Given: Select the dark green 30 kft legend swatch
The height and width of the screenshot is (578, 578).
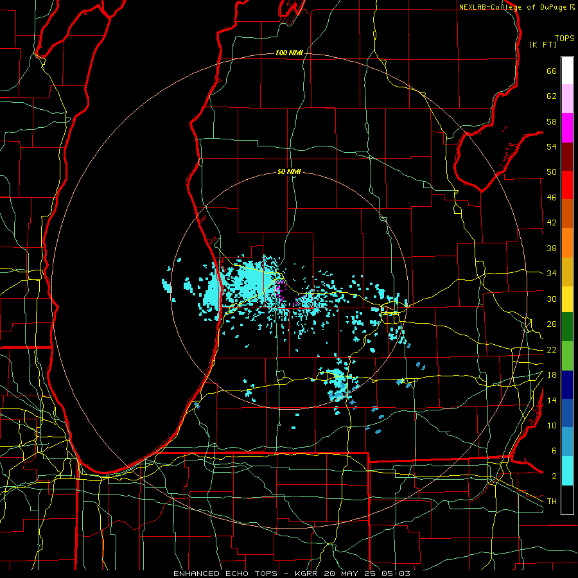Looking at the screenshot, I should point(567,327).
